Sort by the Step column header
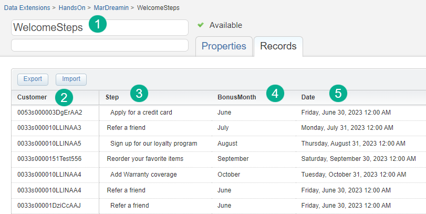Image resolution: width=426 pixels, height=214 pixels. (112, 97)
